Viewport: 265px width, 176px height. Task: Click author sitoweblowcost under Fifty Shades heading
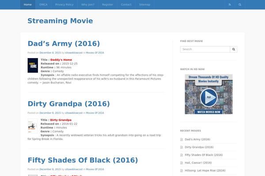pos(74,169)
